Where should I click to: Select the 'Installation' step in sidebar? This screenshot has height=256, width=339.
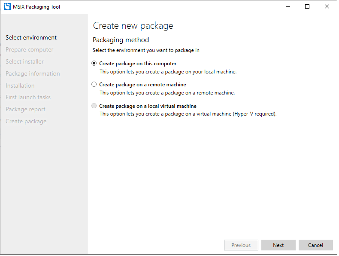[20, 85]
